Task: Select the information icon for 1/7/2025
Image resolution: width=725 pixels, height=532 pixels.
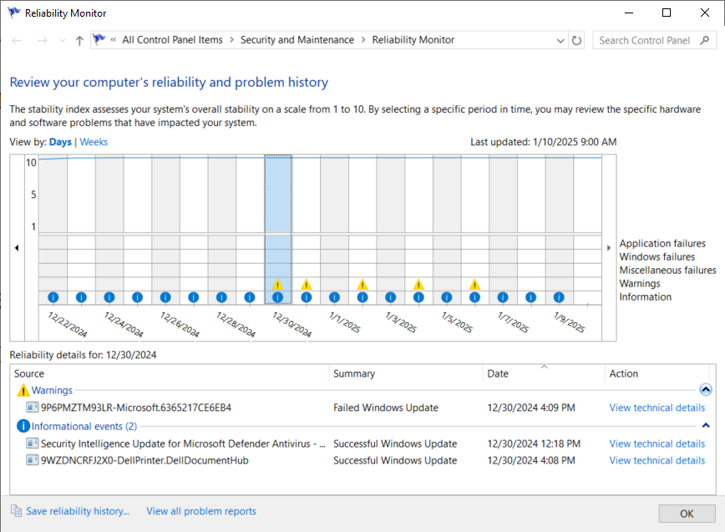Action: 503,297
